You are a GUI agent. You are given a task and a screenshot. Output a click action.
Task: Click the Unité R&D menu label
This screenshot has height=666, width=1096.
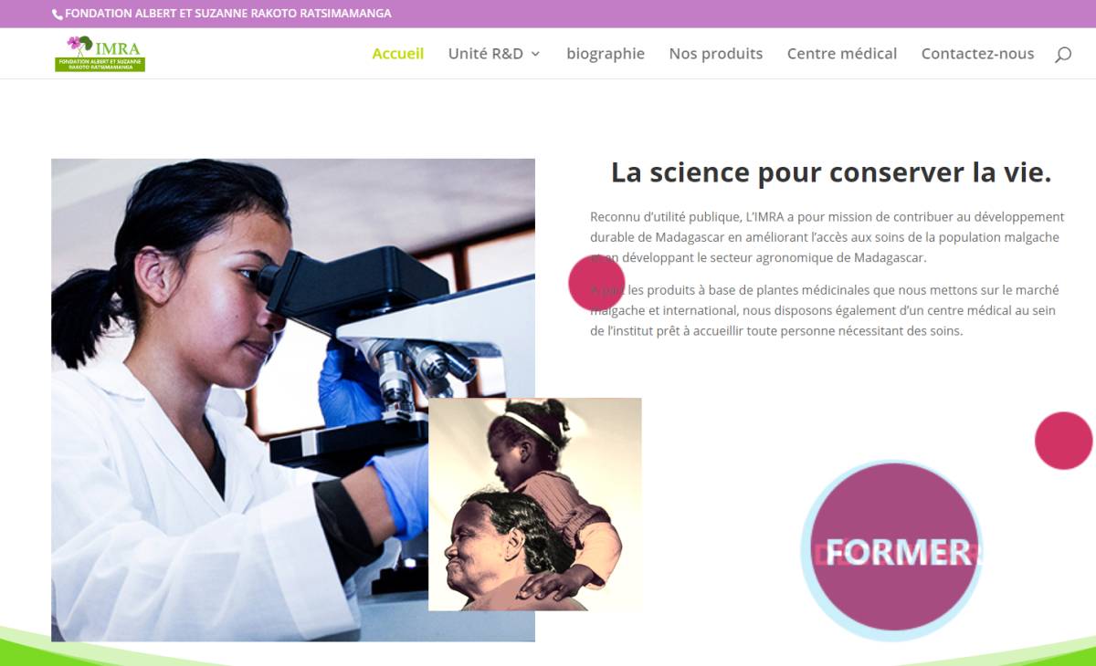point(486,54)
